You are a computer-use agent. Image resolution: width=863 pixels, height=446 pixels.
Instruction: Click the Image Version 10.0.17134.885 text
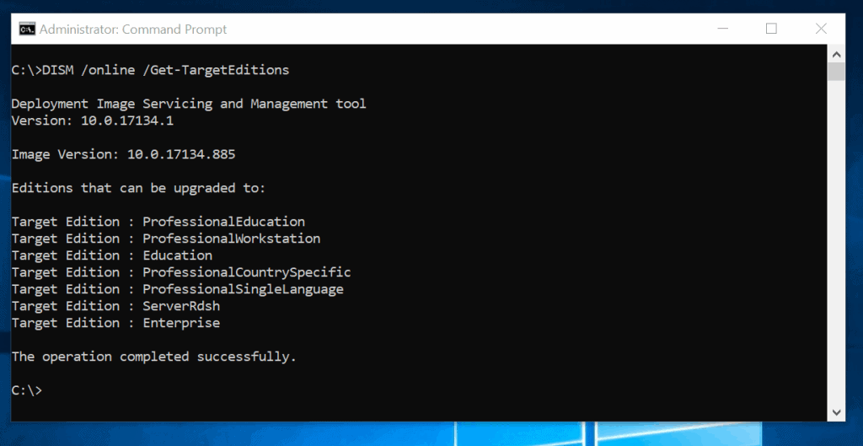[x=123, y=154]
